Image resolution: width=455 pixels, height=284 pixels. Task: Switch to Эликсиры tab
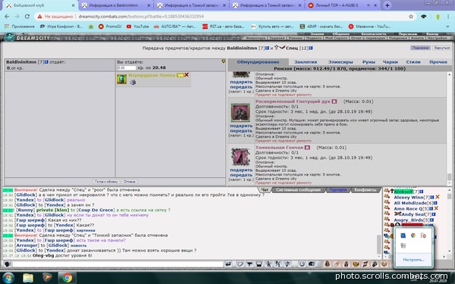[x=340, y=62]
